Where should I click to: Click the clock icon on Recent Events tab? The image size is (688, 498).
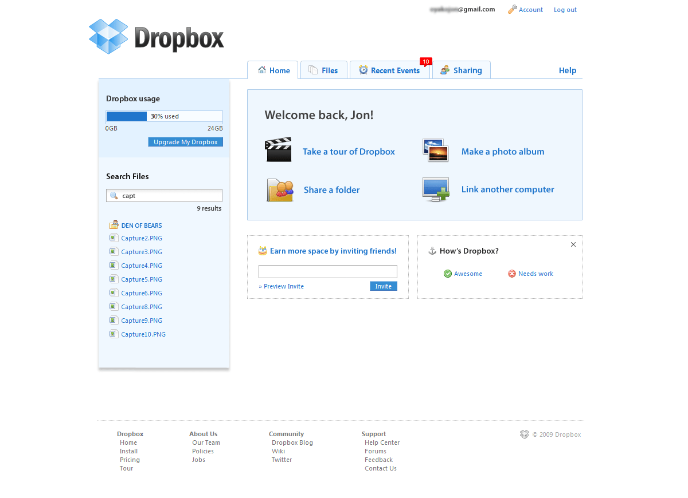tap(363, 70)
